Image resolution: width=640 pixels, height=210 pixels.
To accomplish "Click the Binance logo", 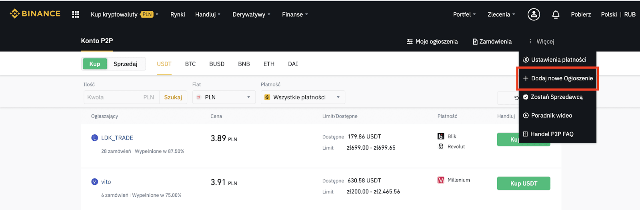I will tap(35, 14).
